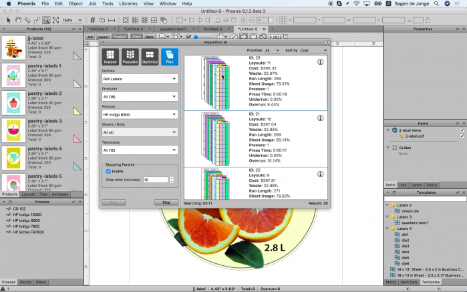The height and width of the screenshot is (292, 467).
Task: Select the Zoom magnifier tool
Action: [x=46, y=20]
